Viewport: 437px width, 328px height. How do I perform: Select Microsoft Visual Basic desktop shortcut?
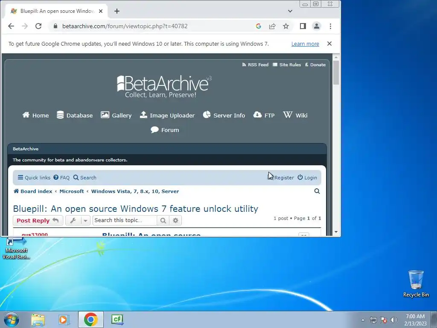[16, 249]
